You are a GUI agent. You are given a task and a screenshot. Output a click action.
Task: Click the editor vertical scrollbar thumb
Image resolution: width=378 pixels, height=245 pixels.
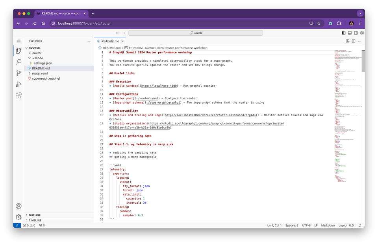click(x=363, y=61)
